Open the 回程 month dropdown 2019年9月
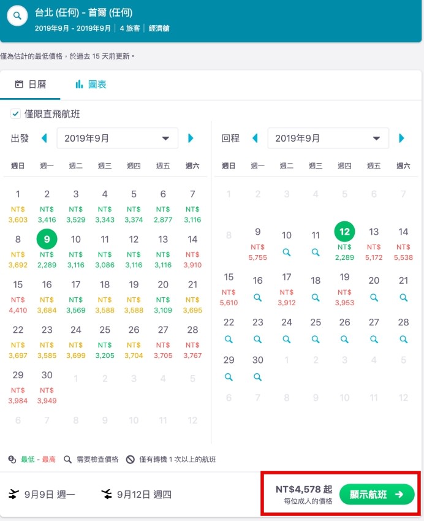This screenshot has width=424, height=521. [328, 138]
